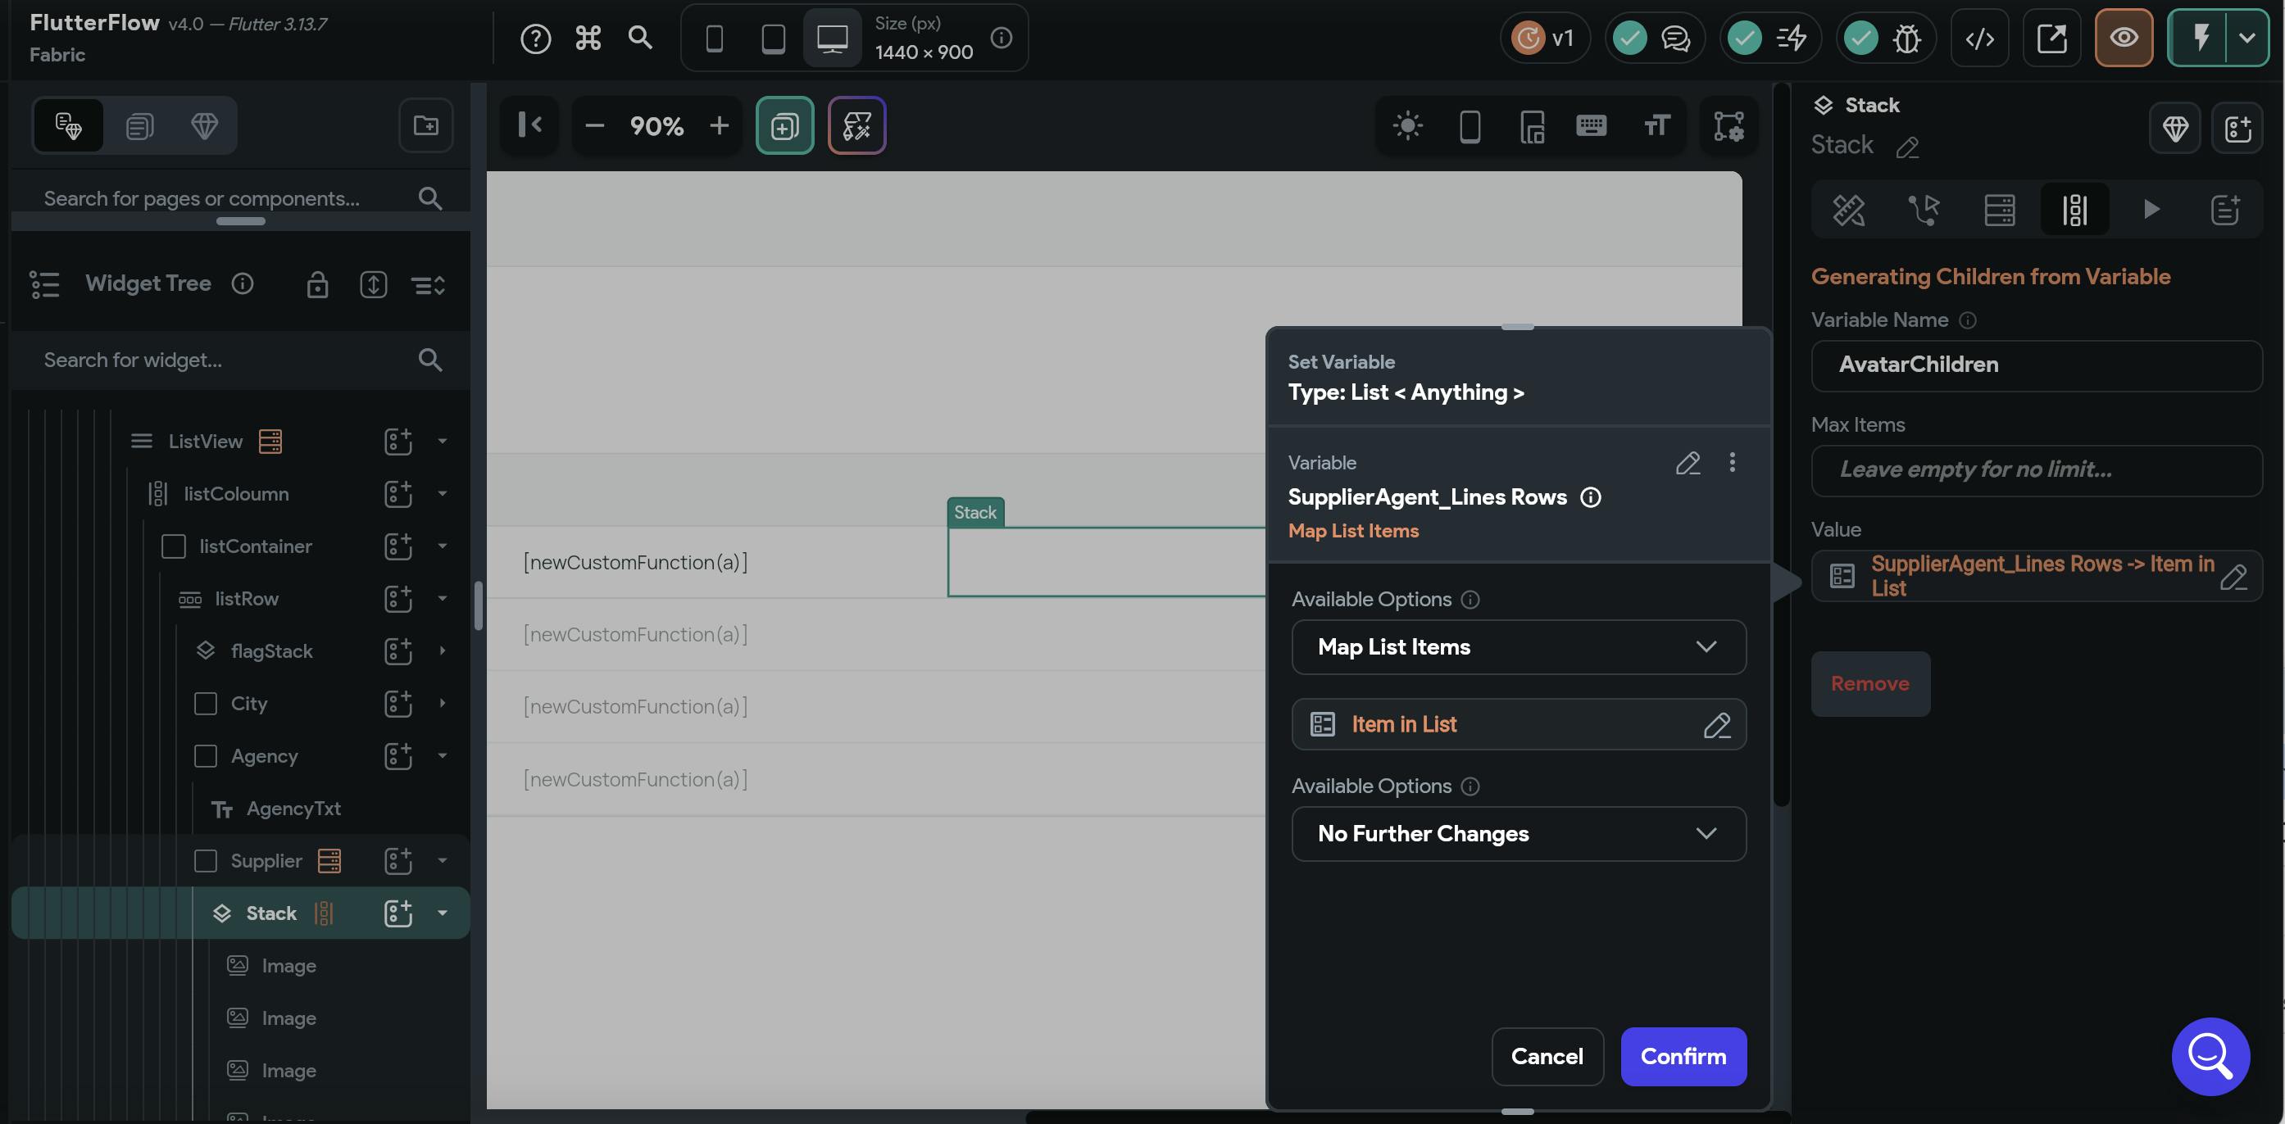
Task: Open the keyboard shortcuts command icon
Action: (588, 37)
